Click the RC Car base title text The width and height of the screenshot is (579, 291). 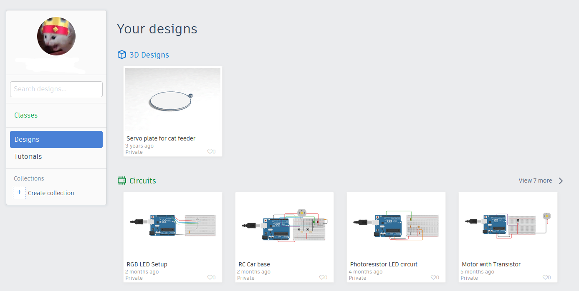coord(254,264)
